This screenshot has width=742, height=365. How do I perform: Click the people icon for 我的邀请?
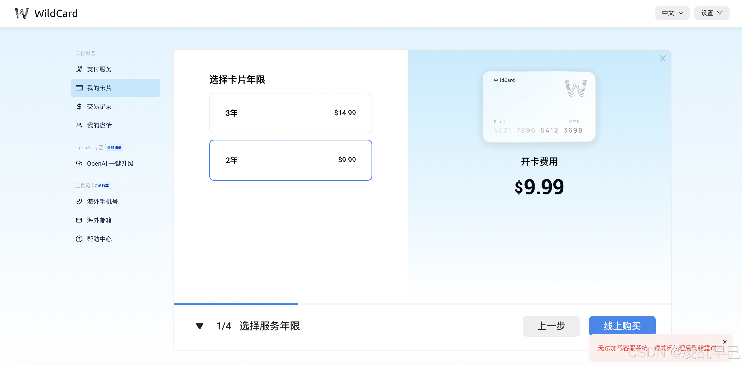click(x=79, y=125)
